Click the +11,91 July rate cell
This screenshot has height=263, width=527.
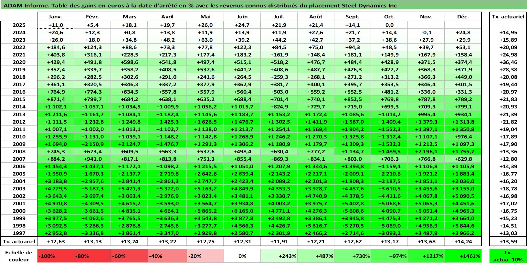coord(279,241)
